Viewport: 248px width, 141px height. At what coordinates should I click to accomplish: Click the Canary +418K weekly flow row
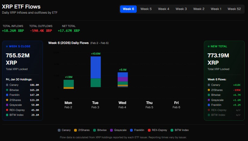224,85
